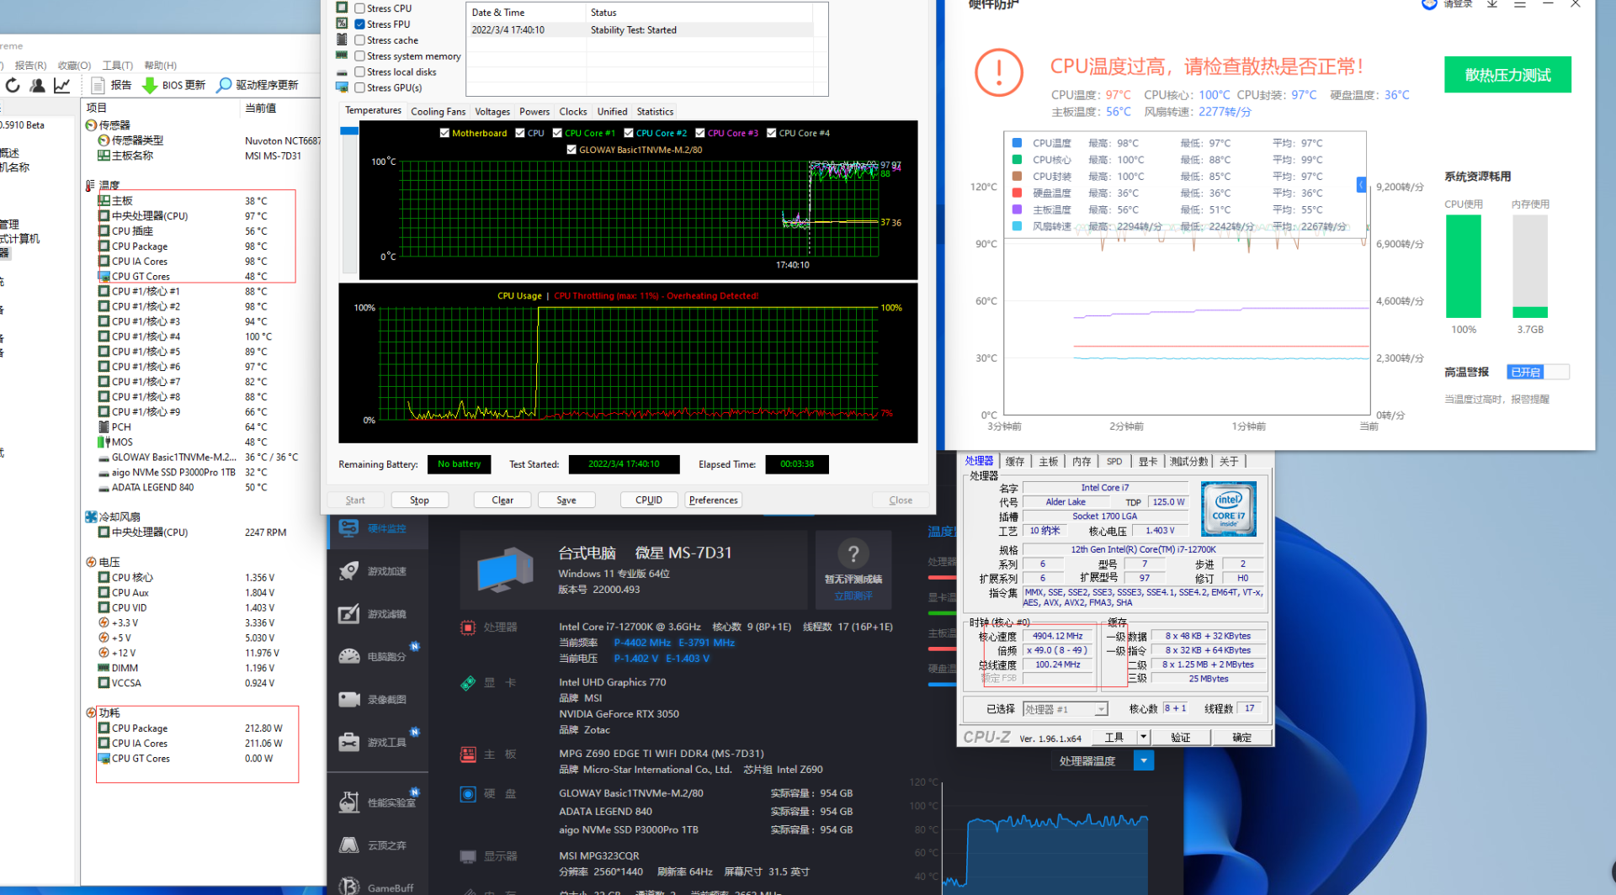Open 性能实验室 flask item in sidebar
Image resolution: width=1616 pixels, height=895 pixels.
(377, 802)
